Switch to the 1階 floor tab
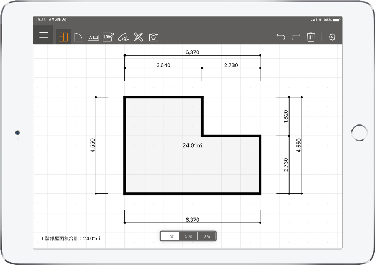The image size is (375, 265). tap(170, 236)
